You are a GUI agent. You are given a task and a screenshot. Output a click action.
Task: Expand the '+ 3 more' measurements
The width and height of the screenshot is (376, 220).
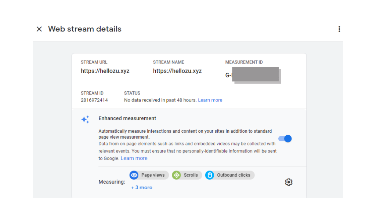tap(142, 187)
